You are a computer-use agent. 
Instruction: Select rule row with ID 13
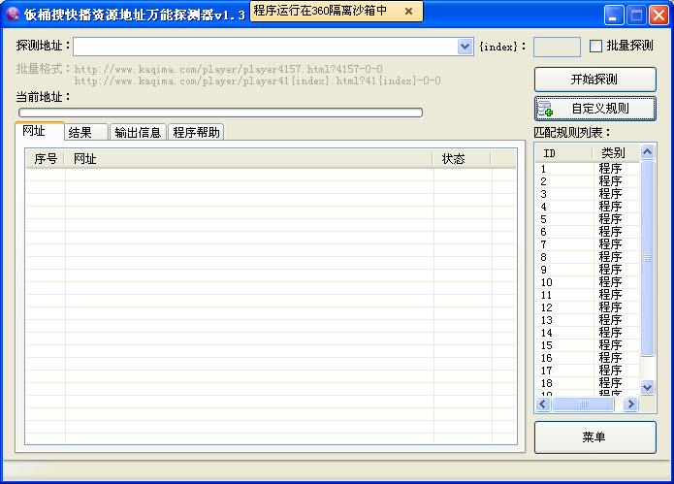(x=588, y=320)
